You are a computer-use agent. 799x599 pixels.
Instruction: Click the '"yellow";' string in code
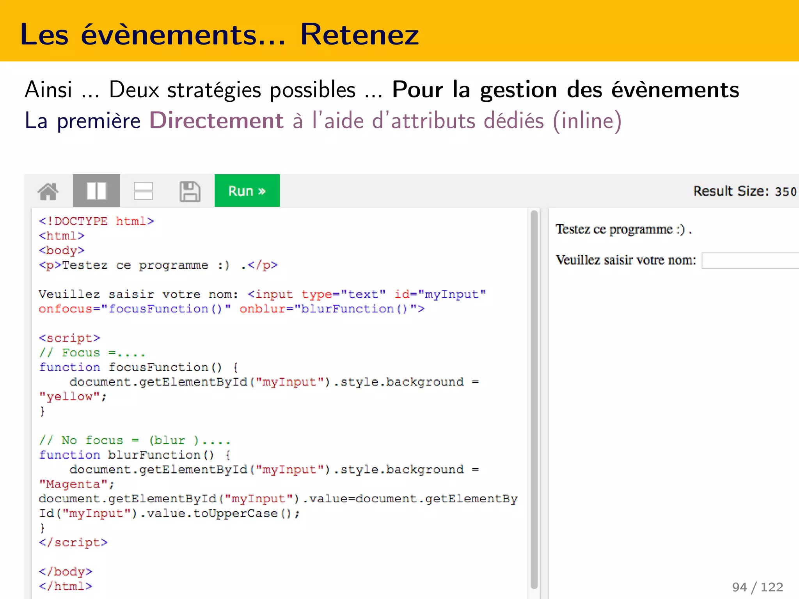73,397
